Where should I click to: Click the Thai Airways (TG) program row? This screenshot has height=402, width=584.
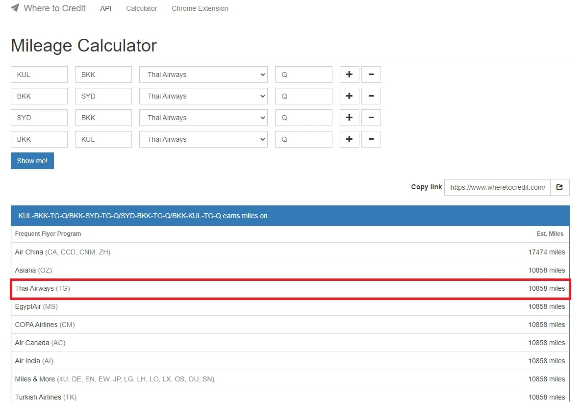pos(290,288)
